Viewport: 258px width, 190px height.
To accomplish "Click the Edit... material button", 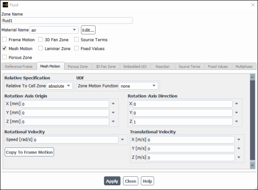I will tap(88, 30).
